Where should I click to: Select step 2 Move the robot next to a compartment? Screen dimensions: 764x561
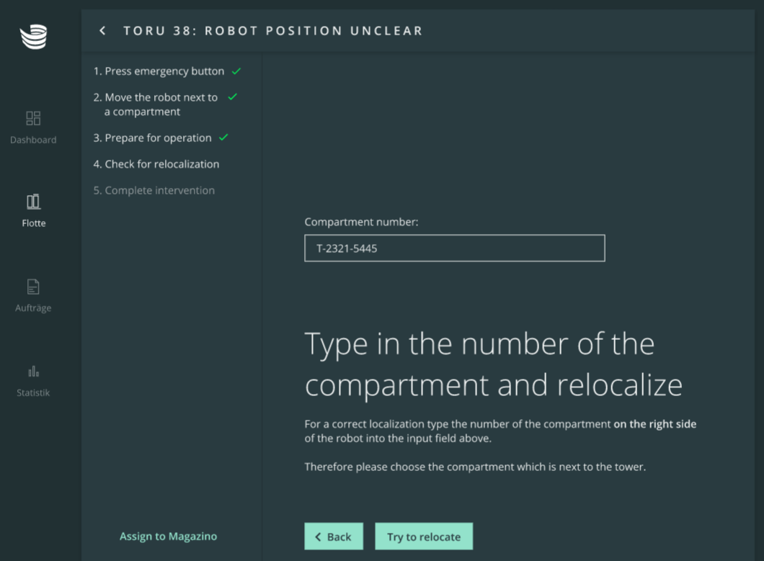(x=156, y=104)
